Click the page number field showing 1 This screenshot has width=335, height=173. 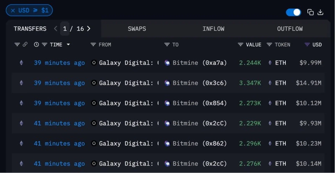[65, 29]
